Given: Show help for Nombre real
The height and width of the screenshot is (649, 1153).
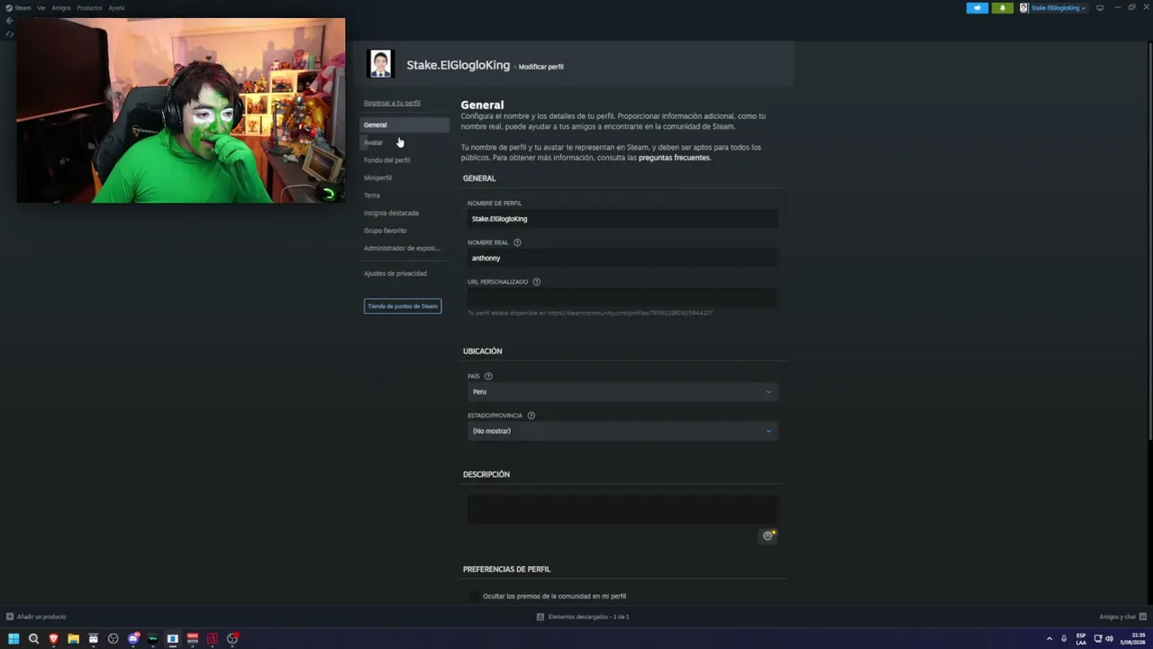Looking at the screenshot, I should 517,242.
